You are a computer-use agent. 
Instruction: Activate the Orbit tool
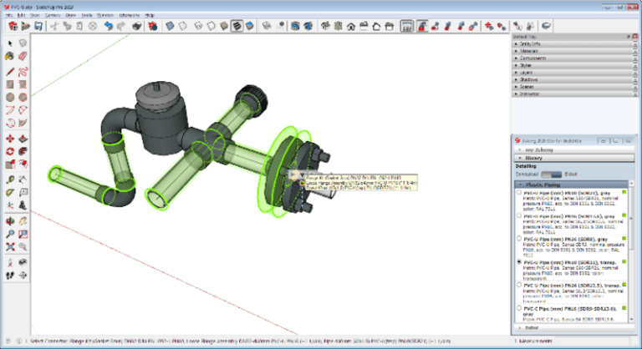10,221
